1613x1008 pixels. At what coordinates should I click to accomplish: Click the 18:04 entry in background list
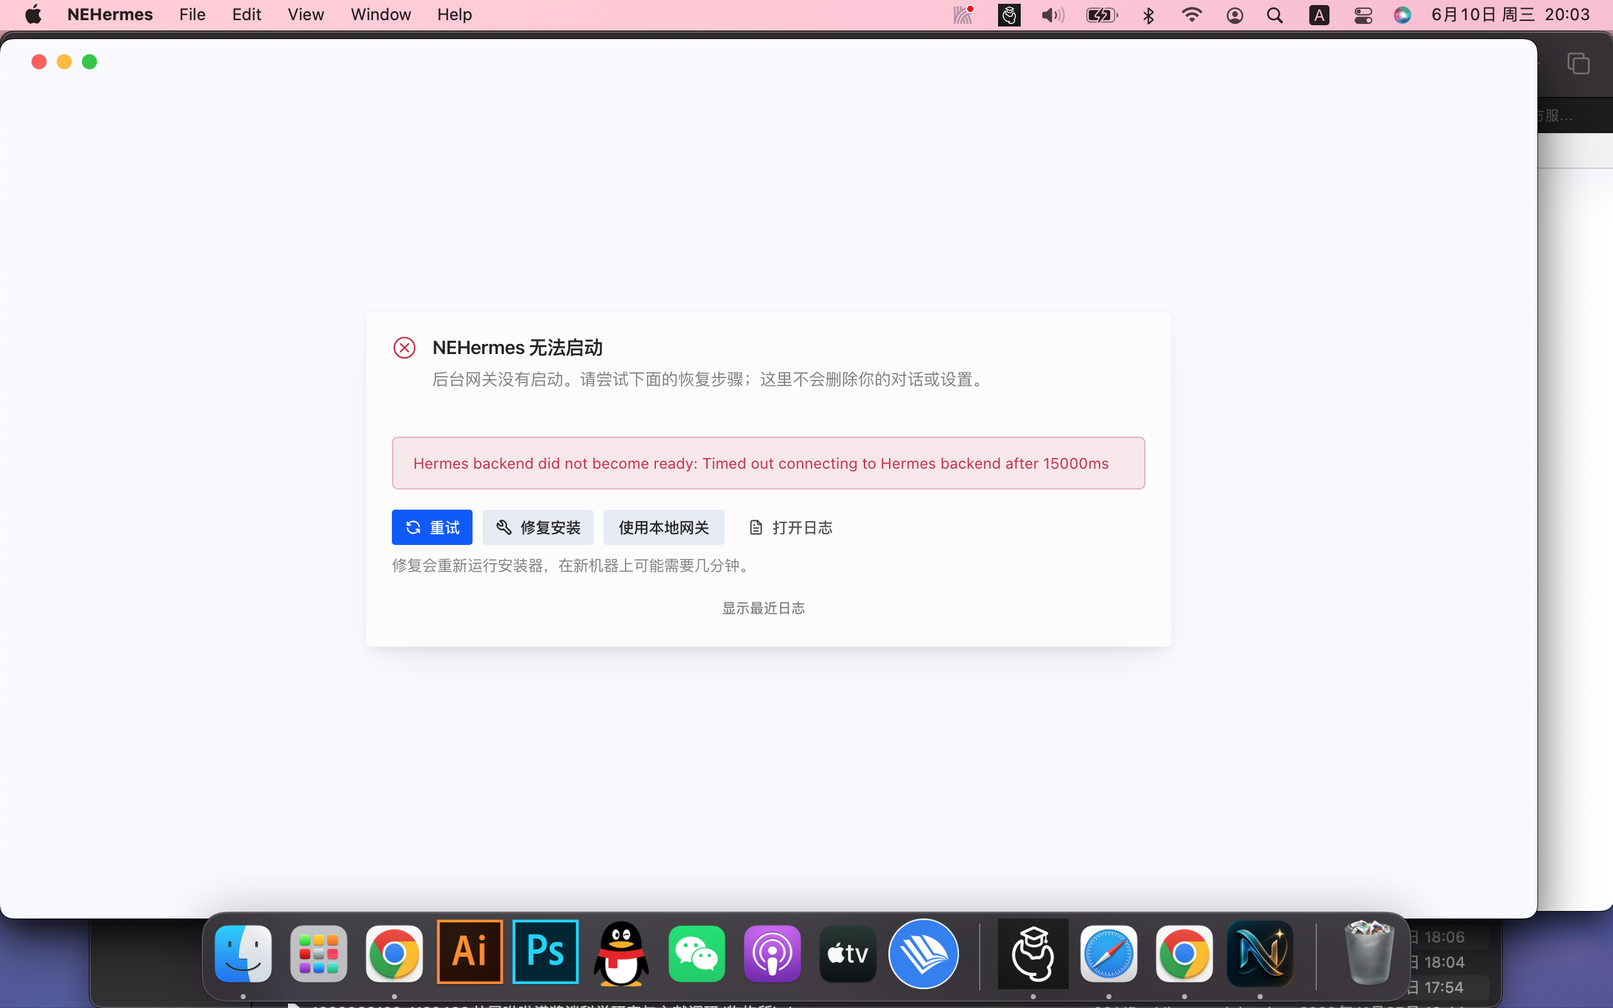(1444, 962)
